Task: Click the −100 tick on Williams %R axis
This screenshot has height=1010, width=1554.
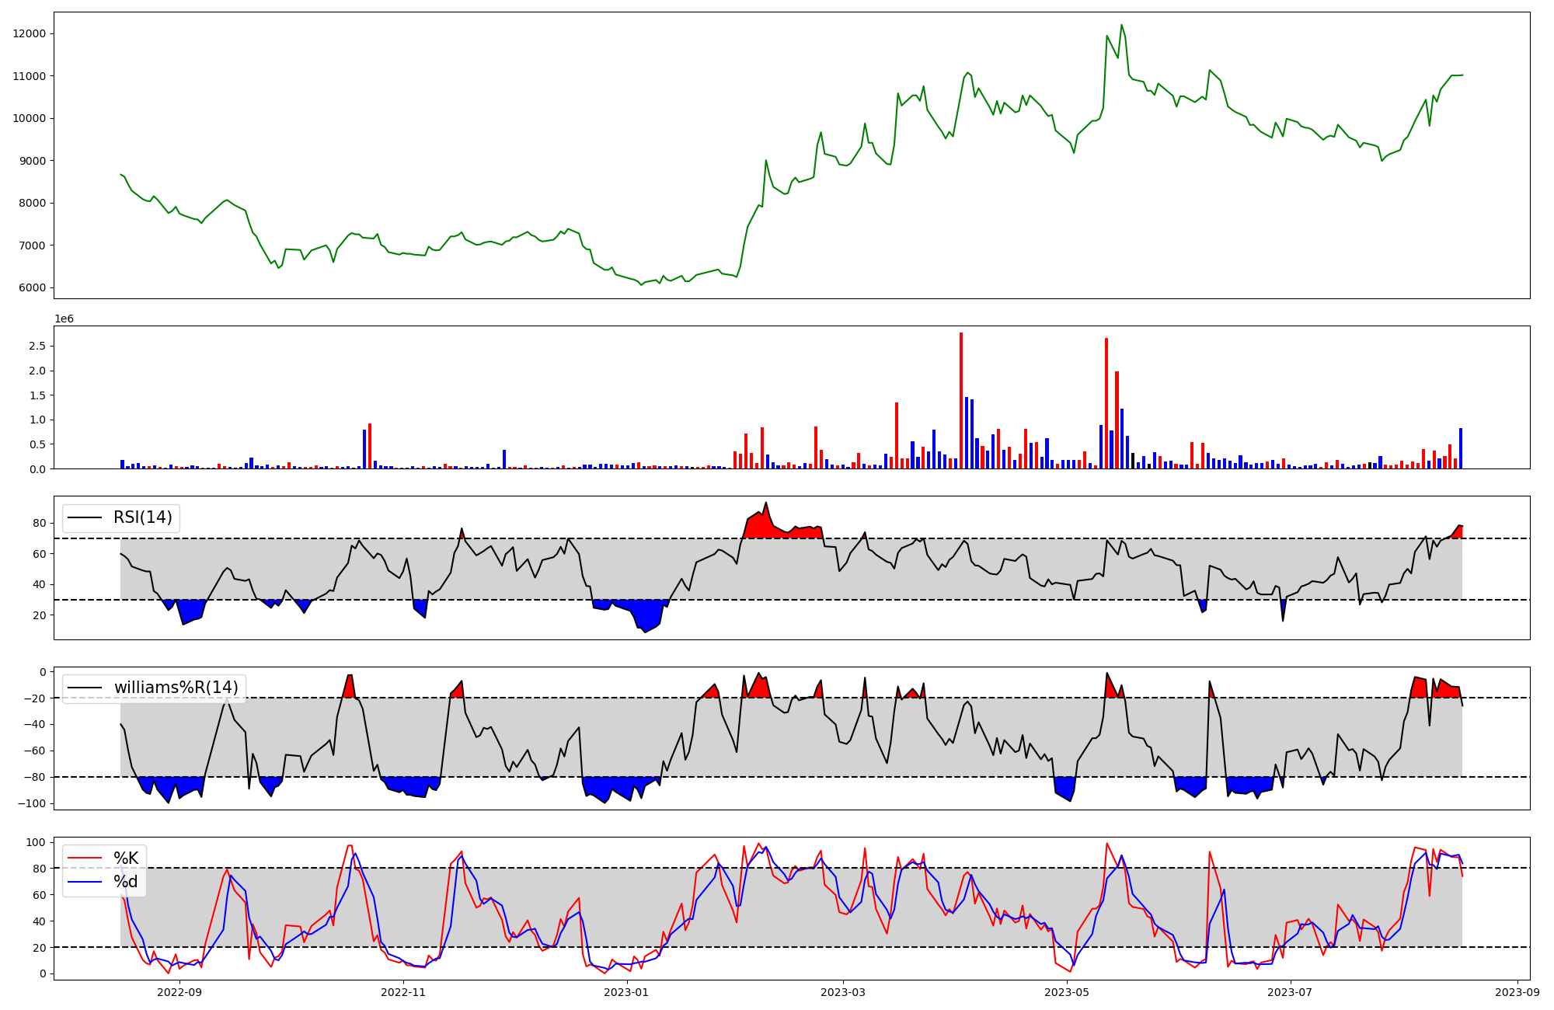Action: pyautogui.click(x=33, y=803)
